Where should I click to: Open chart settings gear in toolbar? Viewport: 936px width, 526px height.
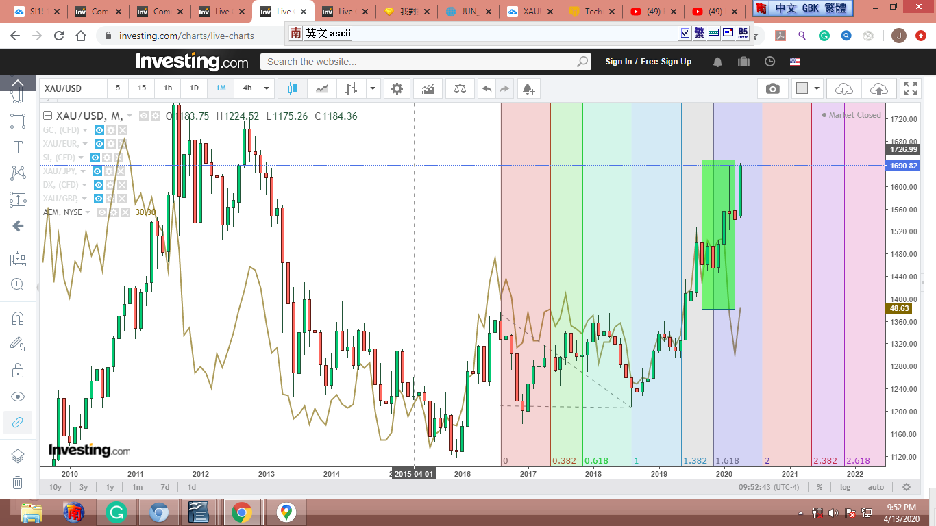(397, 88)
